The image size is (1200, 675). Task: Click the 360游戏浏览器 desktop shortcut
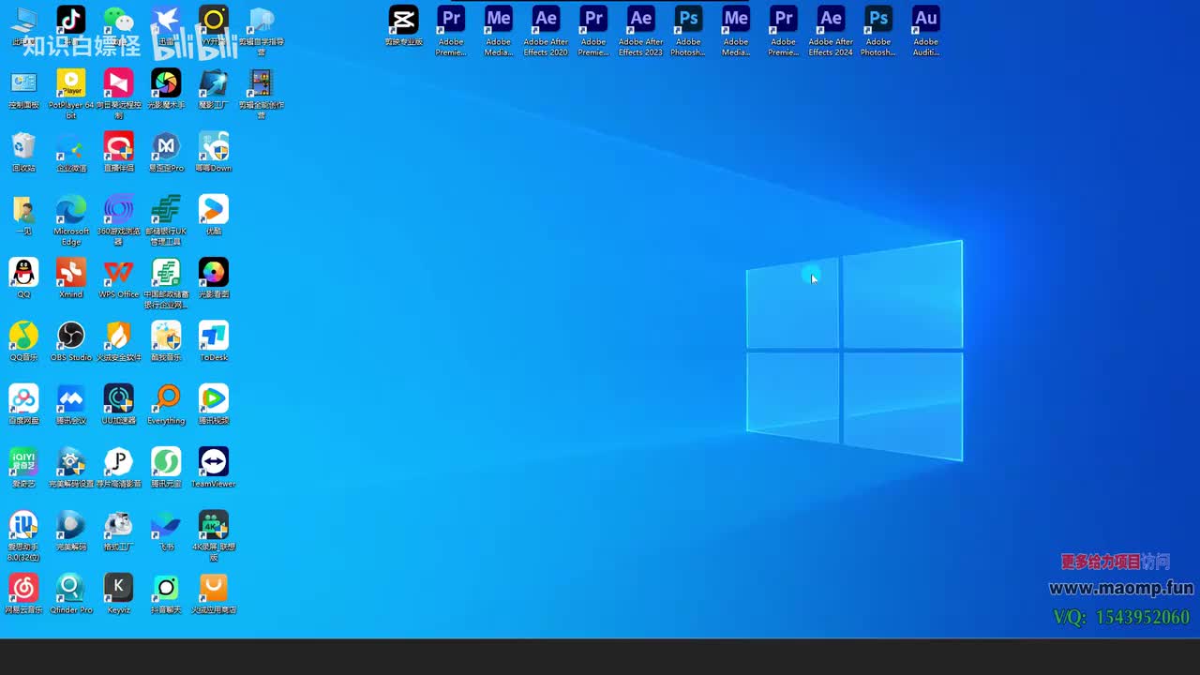point(118,209)
